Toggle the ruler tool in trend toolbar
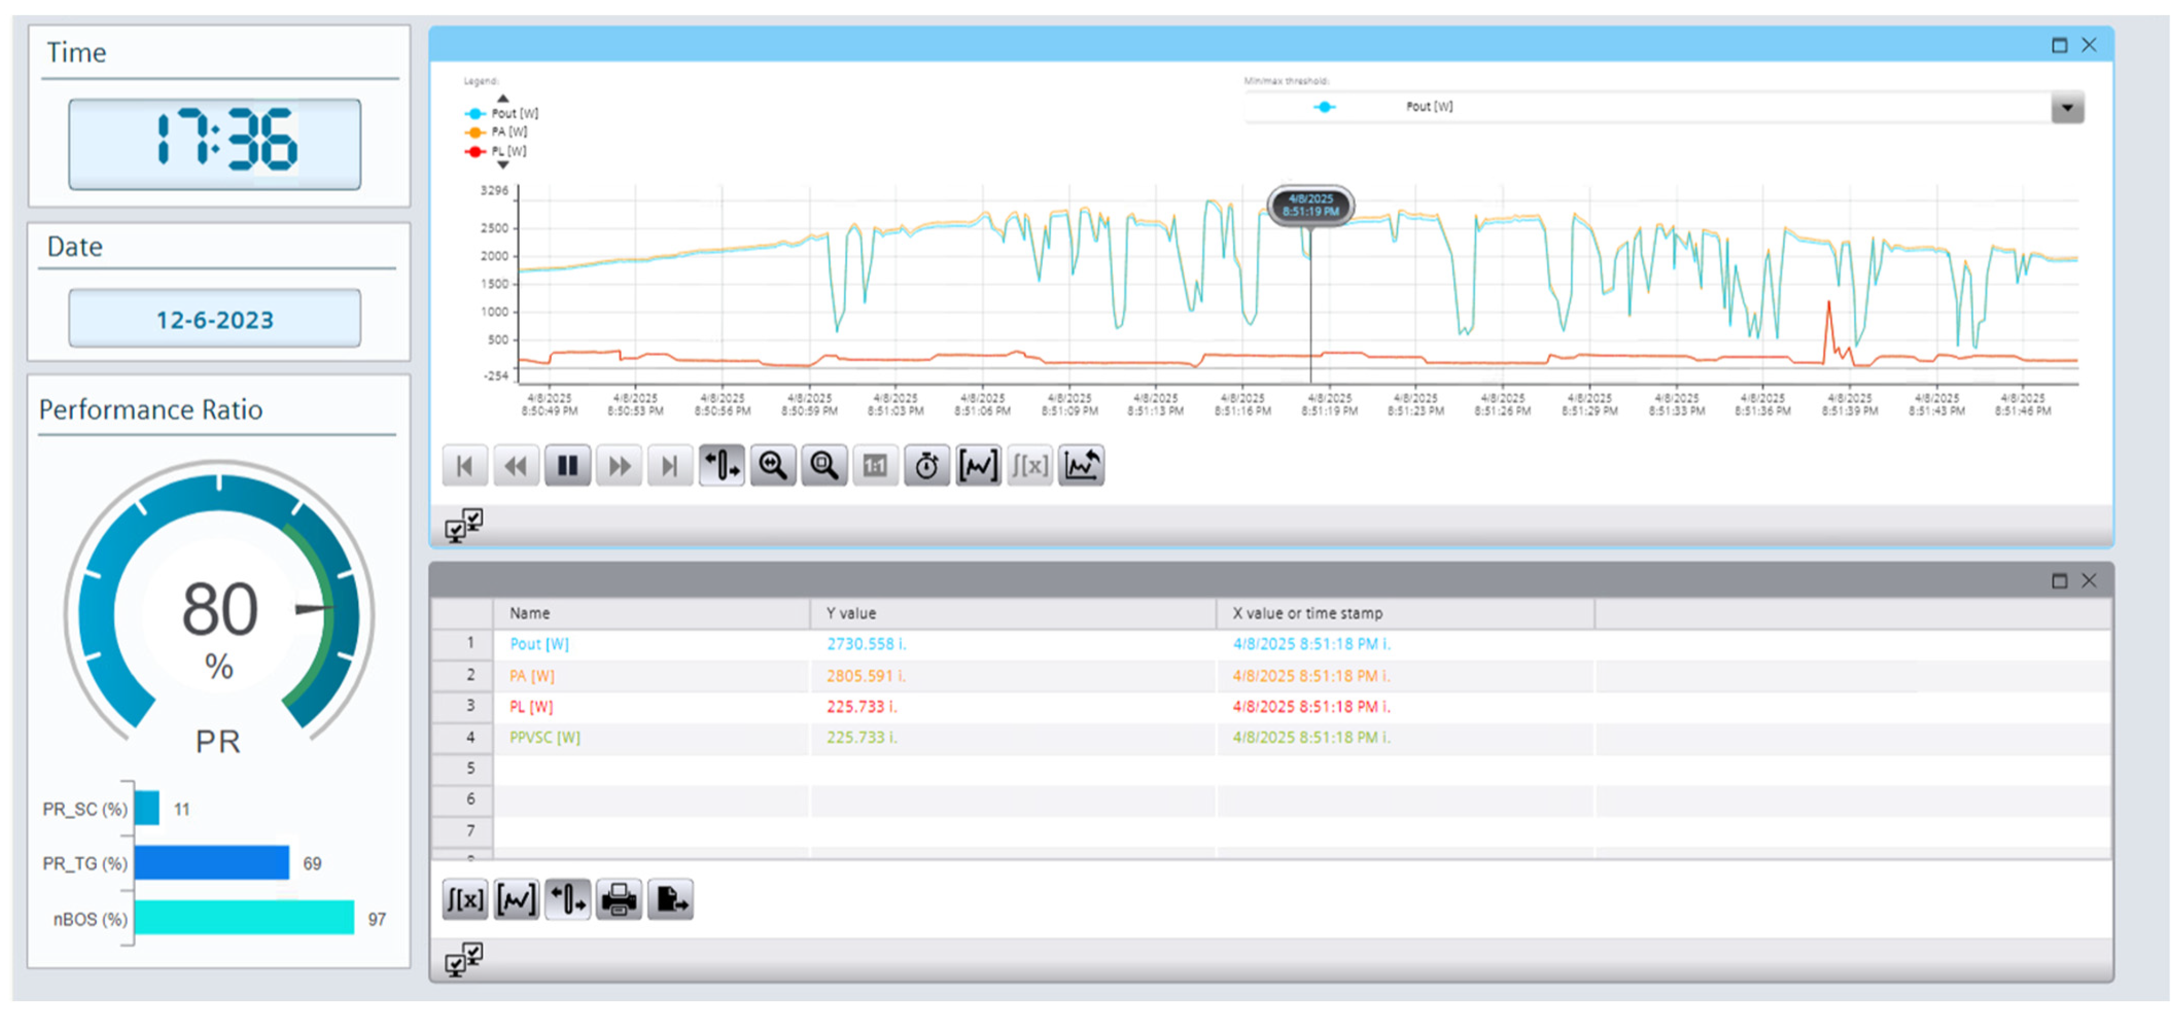 click(721, 465)
